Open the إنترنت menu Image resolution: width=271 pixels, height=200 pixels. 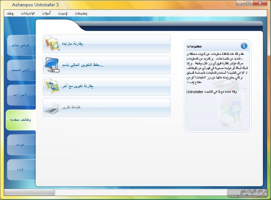click(63, 13)
